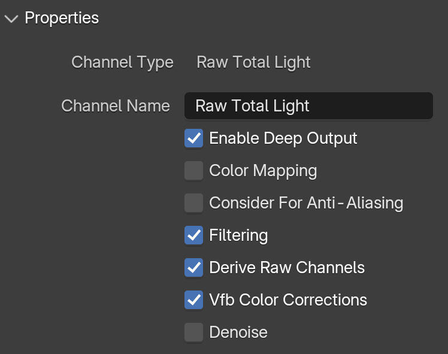Click the Consider For Anti-Aliasing label text
448x354 pixels.
(x=306, y=203)
